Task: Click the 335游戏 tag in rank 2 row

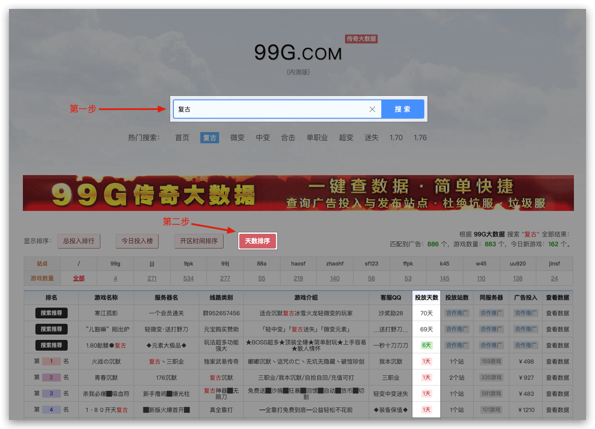Action: (x=491, y=378)
